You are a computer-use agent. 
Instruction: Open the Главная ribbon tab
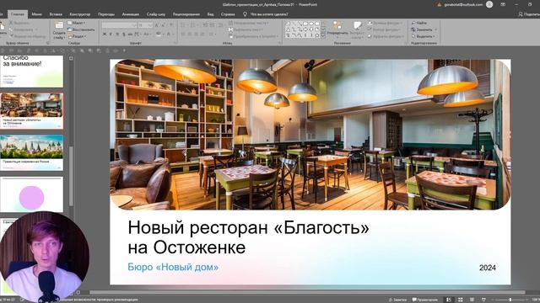pyautogui.click(x=18, y=14)
